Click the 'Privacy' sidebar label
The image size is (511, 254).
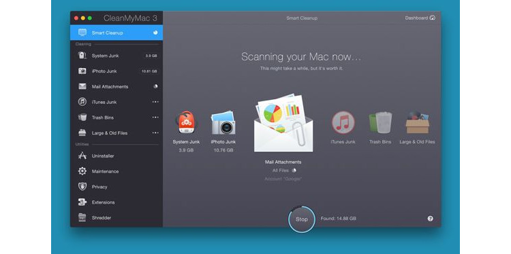point(99,187)
